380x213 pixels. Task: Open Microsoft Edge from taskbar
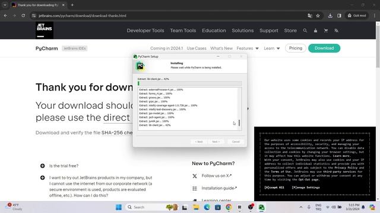point(207,207)
